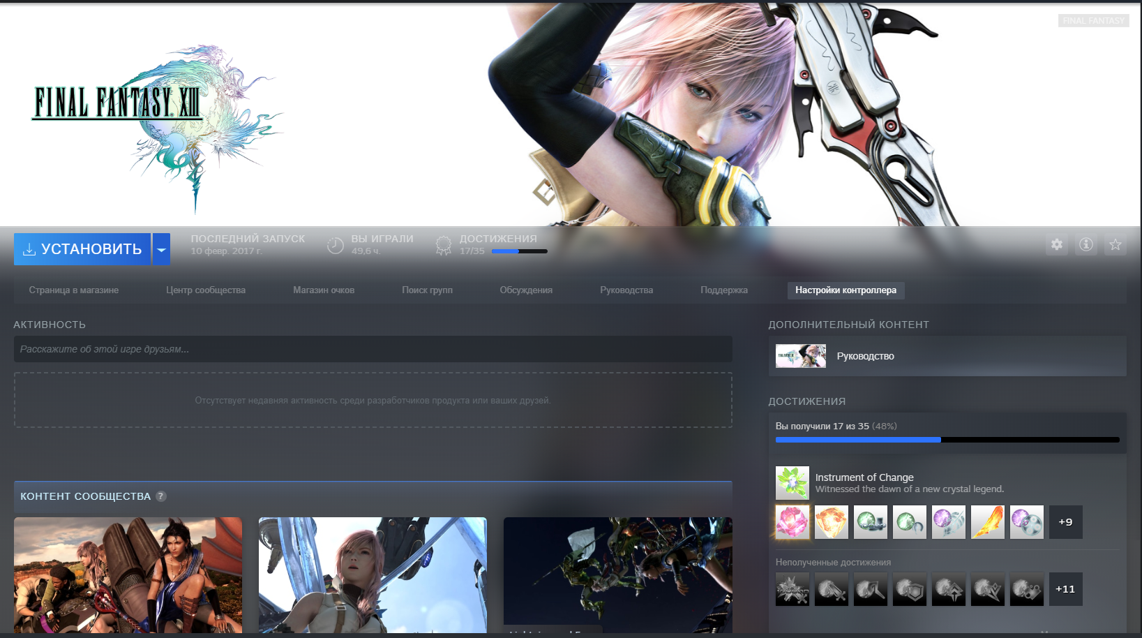This screenshot has width=1142, height=638.
Task: Click the first green orb achievement icon
Action: tap(871, 522)
